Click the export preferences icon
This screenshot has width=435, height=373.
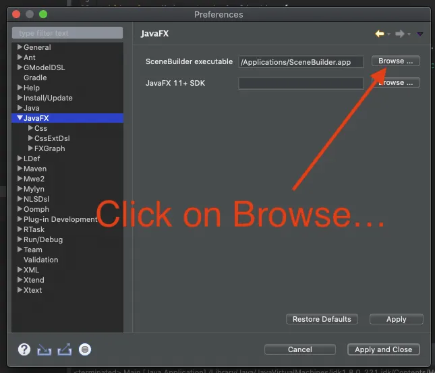pyautogui.click(x=65, y=349)
